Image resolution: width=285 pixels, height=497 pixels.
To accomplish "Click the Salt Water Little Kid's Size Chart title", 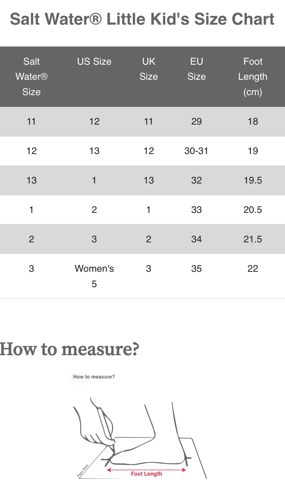I will (142, 19).
